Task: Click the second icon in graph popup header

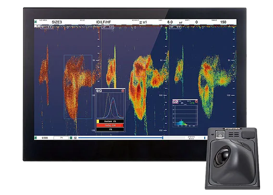Action: click(100, 91)
